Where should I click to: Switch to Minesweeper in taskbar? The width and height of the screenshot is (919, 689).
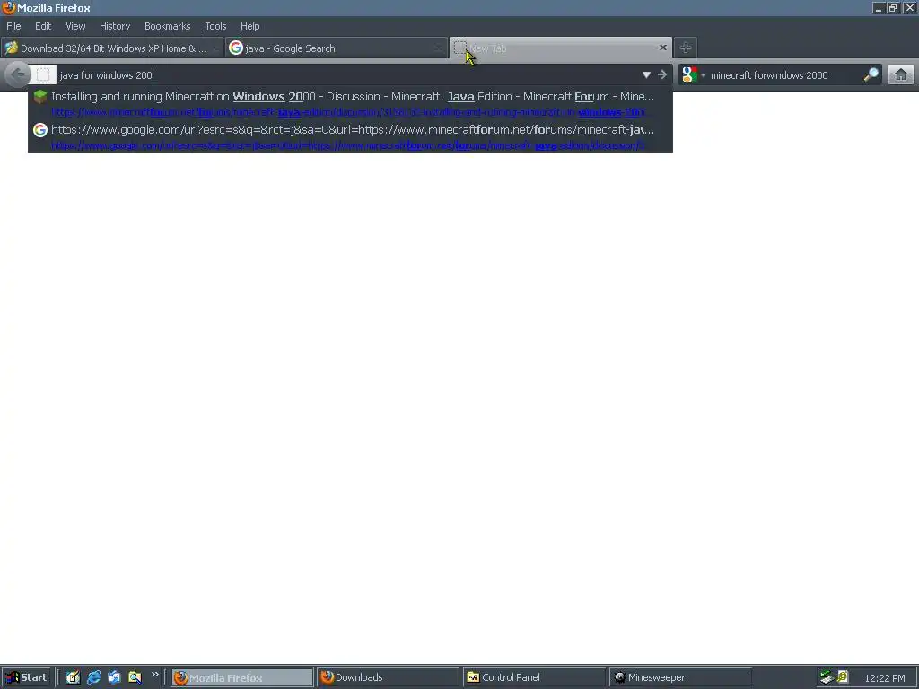(680, 677)
